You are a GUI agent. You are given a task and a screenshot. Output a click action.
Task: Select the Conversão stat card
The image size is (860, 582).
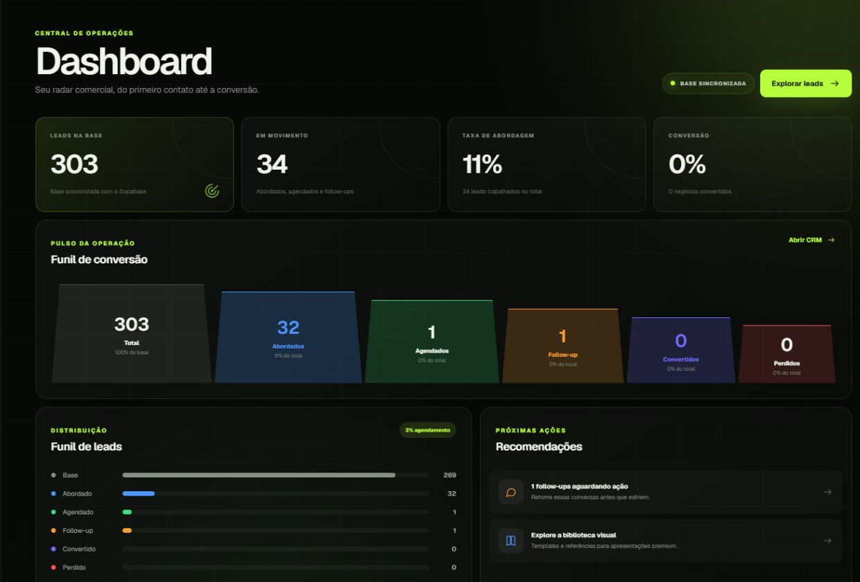click(752, 164)
